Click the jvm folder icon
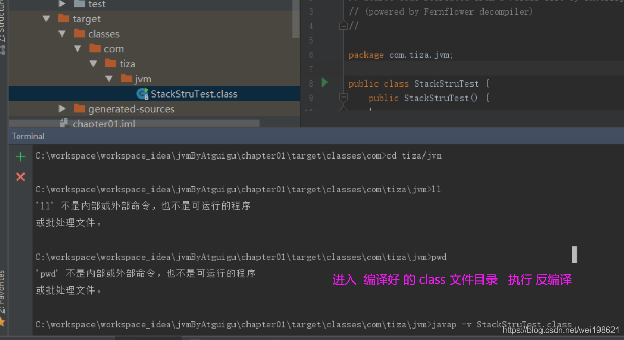 pos(126,78)
